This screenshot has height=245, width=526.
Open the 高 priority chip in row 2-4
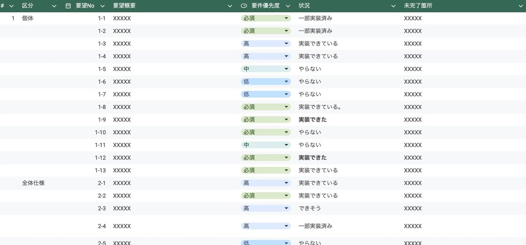[x=266, y=226]
